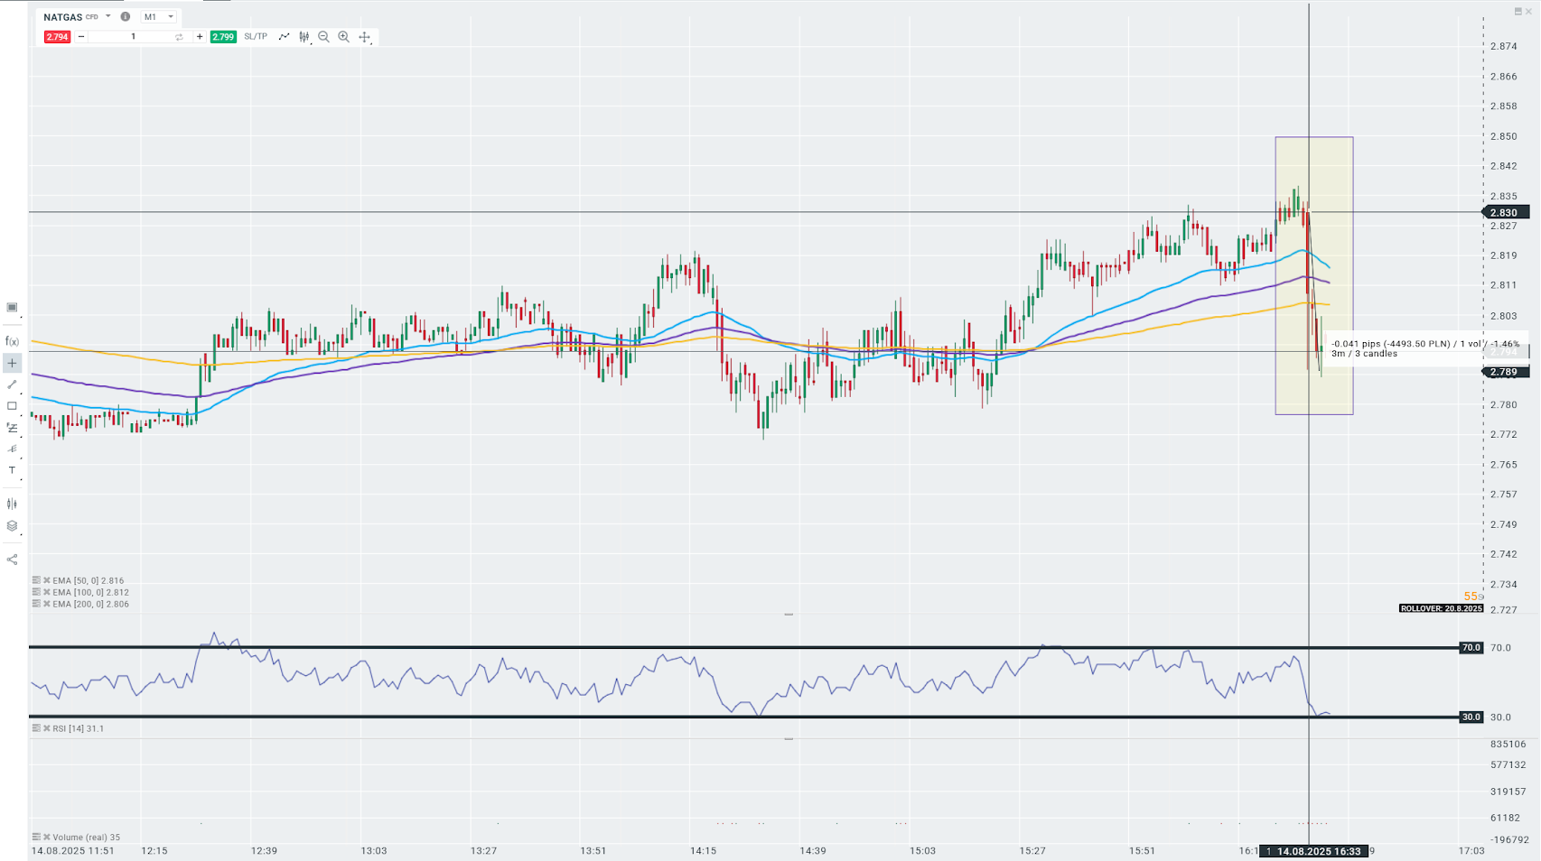Click the red 2.794 sell price button
The width and height of the screenshot is (1541, 861).
tap(57, 37)
